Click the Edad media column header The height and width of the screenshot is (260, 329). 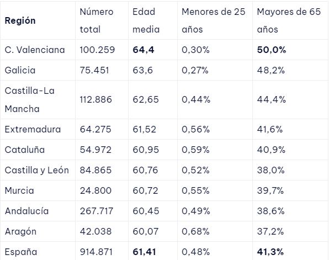146,20
